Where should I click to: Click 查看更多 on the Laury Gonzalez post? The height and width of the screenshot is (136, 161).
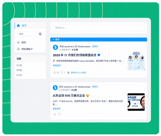[57, 66]
